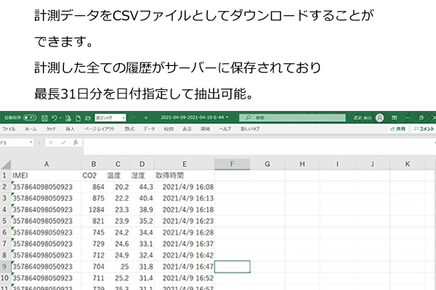Click the user account avatar icon
Viewport: 436px width, 290px height.
379,117
